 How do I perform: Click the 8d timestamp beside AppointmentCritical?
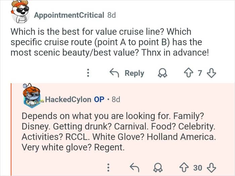coord(111,15)
